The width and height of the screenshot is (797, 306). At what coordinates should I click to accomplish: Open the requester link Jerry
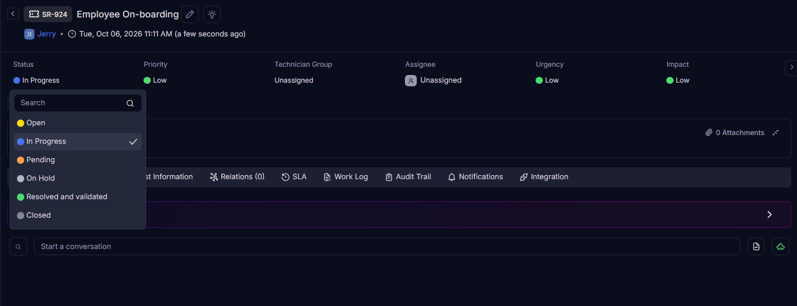pyautogui.click(x=47, y=34)
